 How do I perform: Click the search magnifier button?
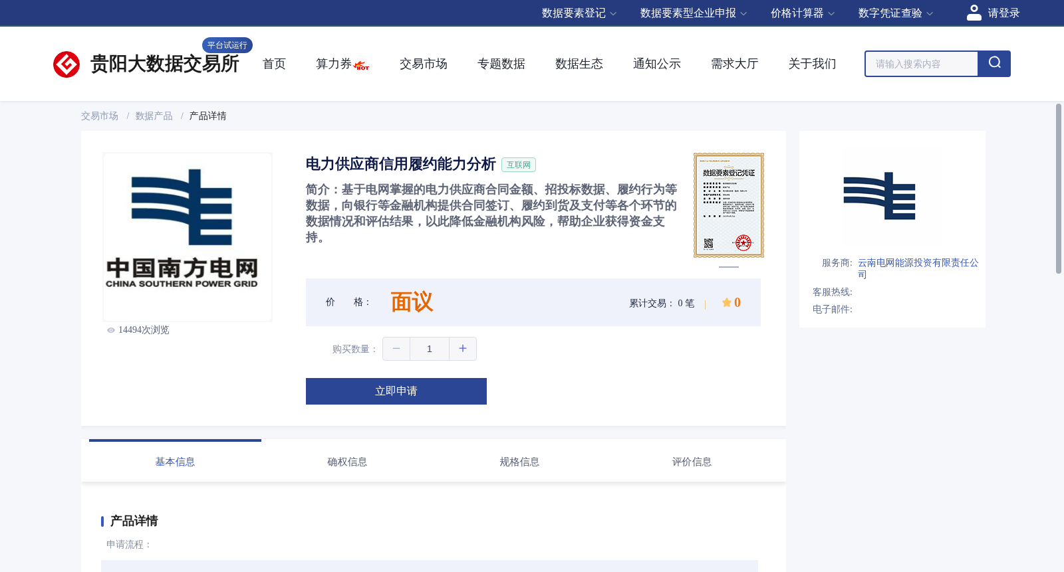[x=994, y=64]
